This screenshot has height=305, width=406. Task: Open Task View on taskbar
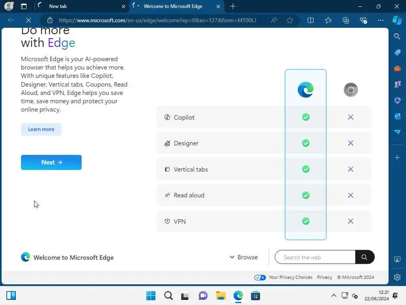pyautogui.click(x=185, y=296)
